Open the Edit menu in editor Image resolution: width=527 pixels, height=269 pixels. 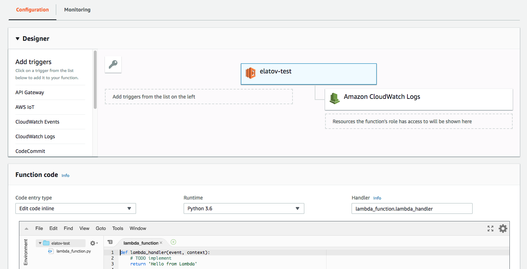click(53, 228)
